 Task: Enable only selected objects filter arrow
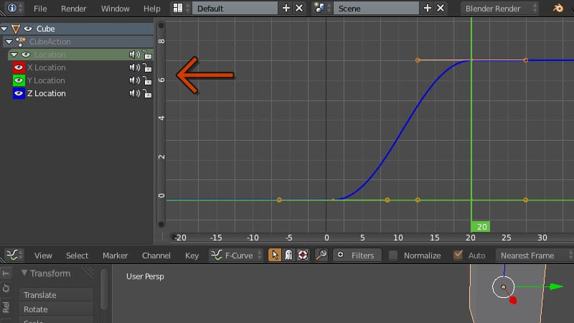coord(275,255)
